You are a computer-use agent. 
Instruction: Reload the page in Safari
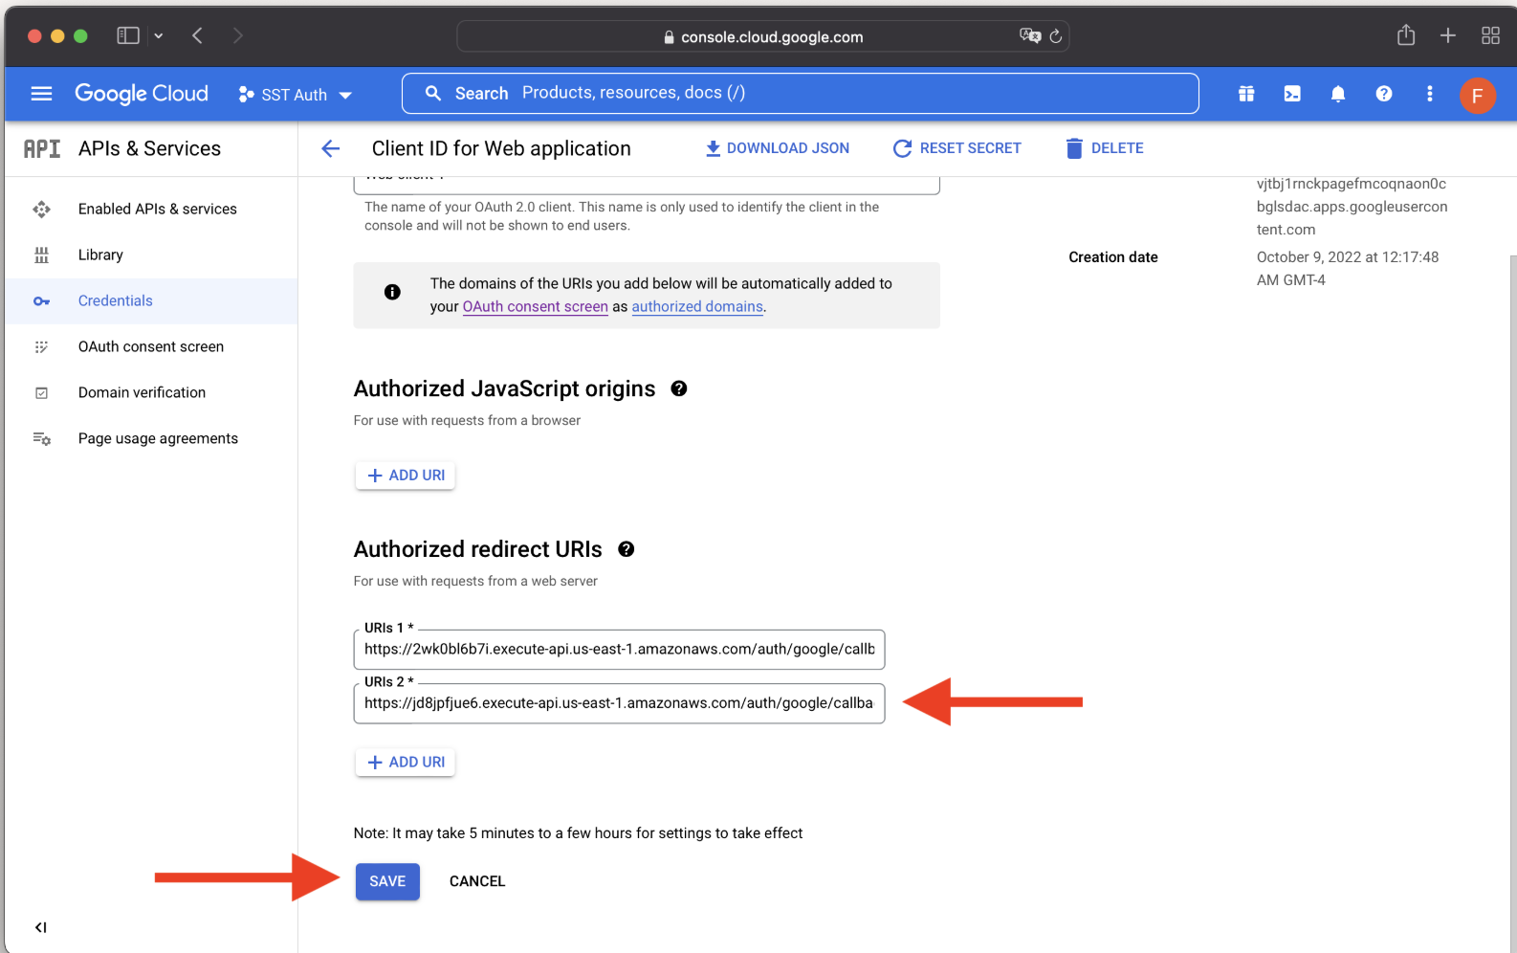[x=1056, y=36]
